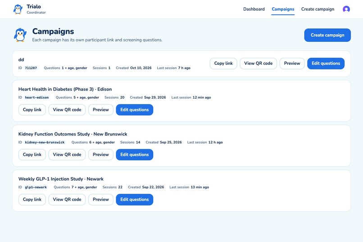View QR code for GLP-1 Newark campaign
The image size is (363, 242).
[x=67, y=200]
